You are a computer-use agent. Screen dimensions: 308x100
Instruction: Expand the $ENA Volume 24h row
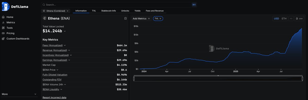click(65, 84)
